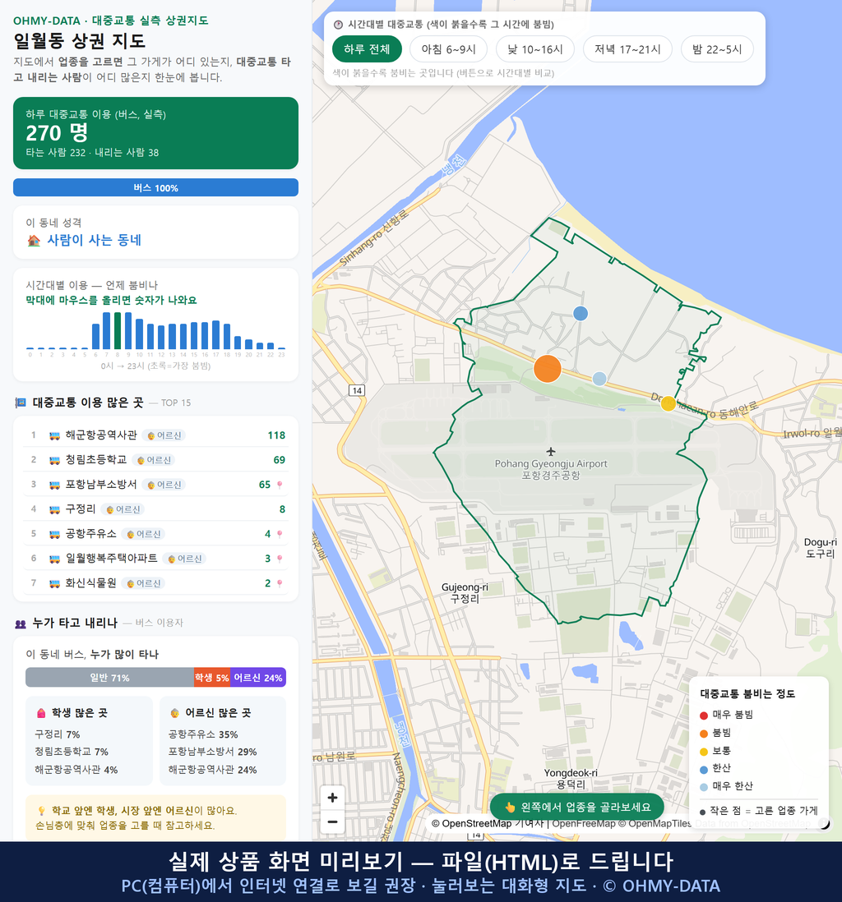Image resolution: width=842 pixels, height=902 pixels.
Task: Click the 18시 bar in hourly chart
Action: (227, 337)
